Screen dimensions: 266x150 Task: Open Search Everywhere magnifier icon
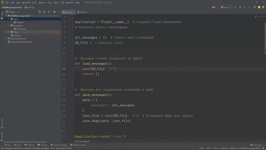[255, 7]
